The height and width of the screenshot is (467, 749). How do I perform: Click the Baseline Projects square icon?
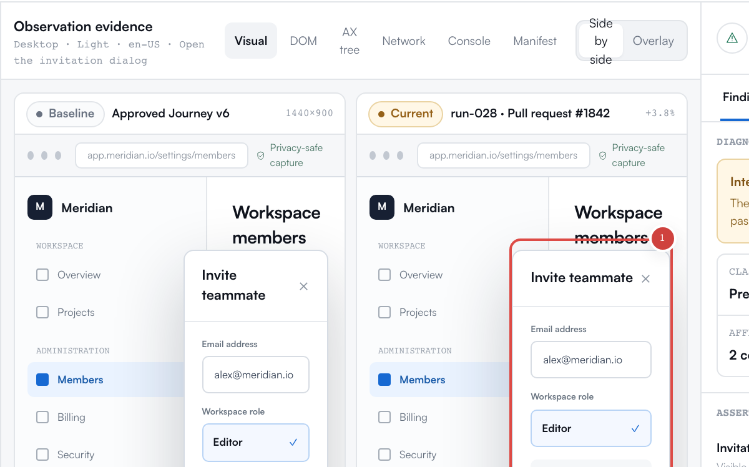pos(42,312)
